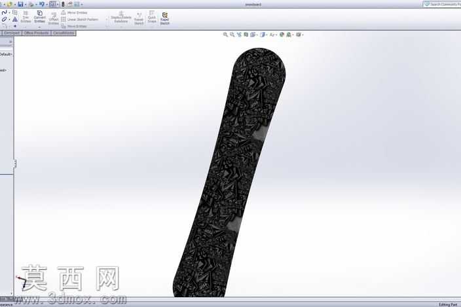
Task: Switch to the DimXpert tab
Action: coord(12,33)
